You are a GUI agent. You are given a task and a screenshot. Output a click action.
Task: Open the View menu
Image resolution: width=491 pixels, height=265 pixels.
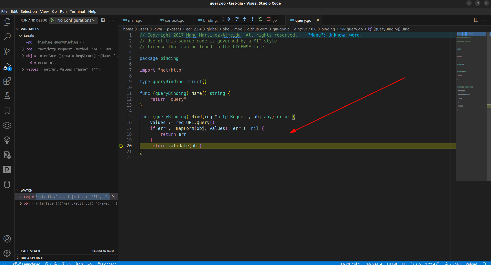click(x=44, y=12)
